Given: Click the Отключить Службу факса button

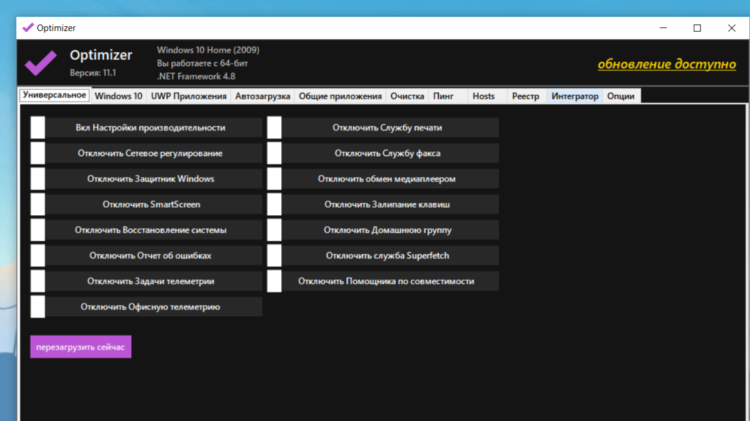Looking at the screenshot, I should pos(390,153).
